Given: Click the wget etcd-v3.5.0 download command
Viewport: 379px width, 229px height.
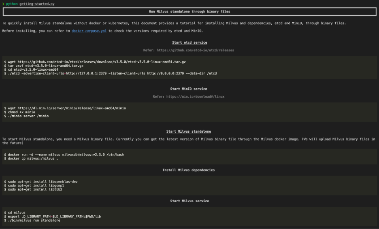Looking at the screenshot, I should pyautogui.click(x=95, y=62).
